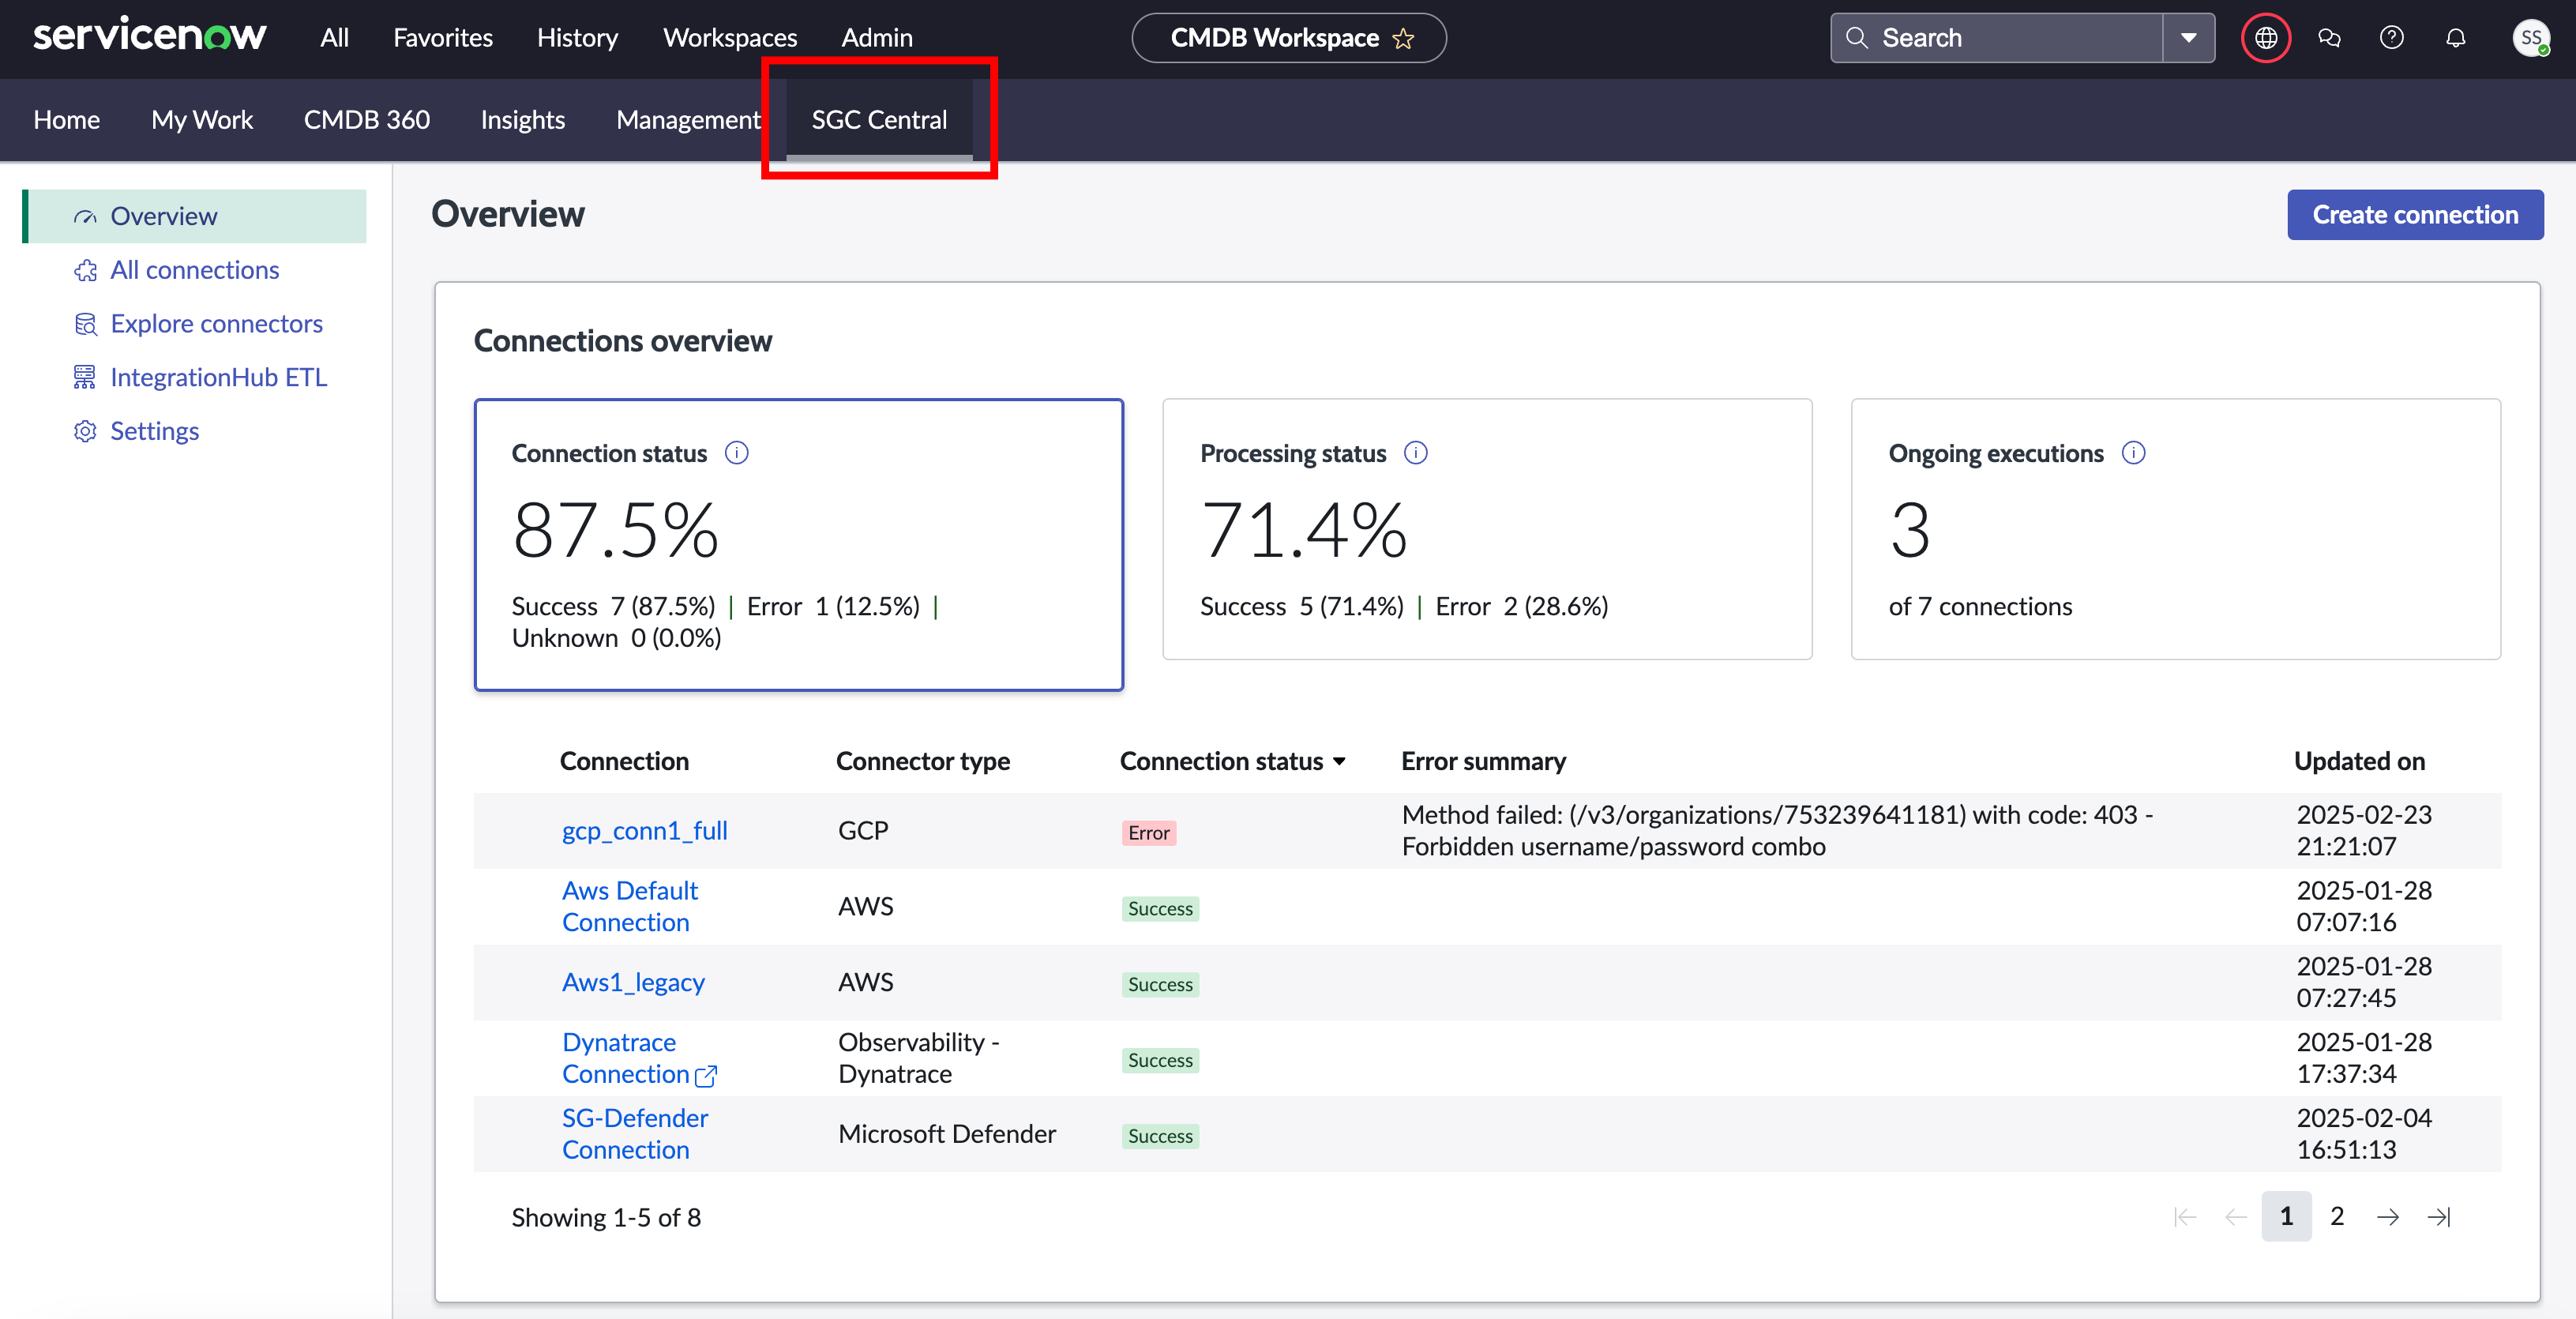Click the Error summary column header
Viewport: 2576px width, 1319px height.
1483,762
